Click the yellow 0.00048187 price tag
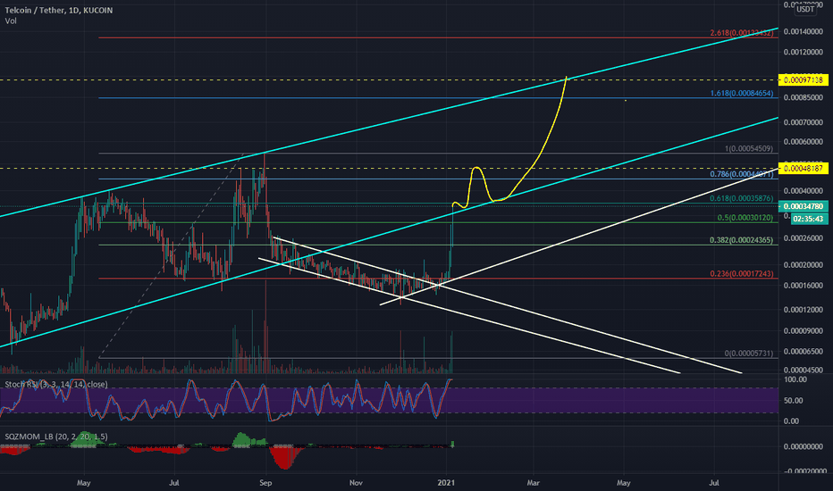Image resolution: width=833 pixels, height=491 pixels. click(x=804, y=168)
